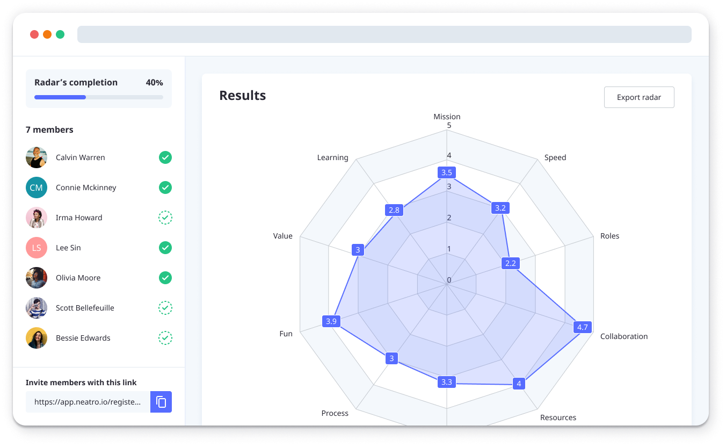Click the Learning 2.8 data point
726x447 pixels.
point(394,210)
